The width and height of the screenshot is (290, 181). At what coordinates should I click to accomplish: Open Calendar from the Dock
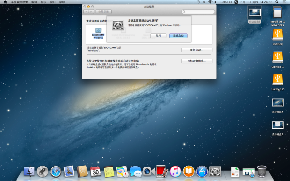[96, 171]
